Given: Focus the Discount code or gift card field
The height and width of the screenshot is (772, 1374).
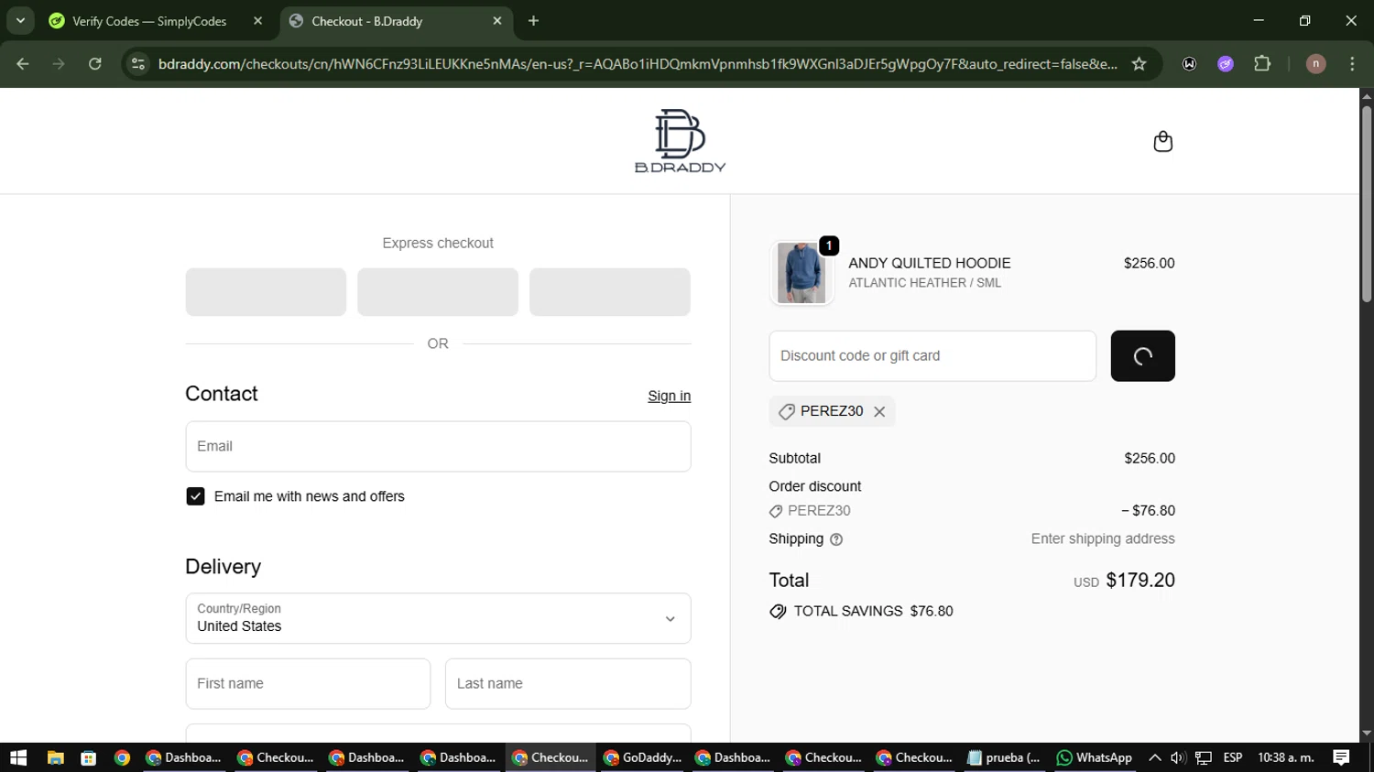Looking at the screenshot, I should [932, 356].
